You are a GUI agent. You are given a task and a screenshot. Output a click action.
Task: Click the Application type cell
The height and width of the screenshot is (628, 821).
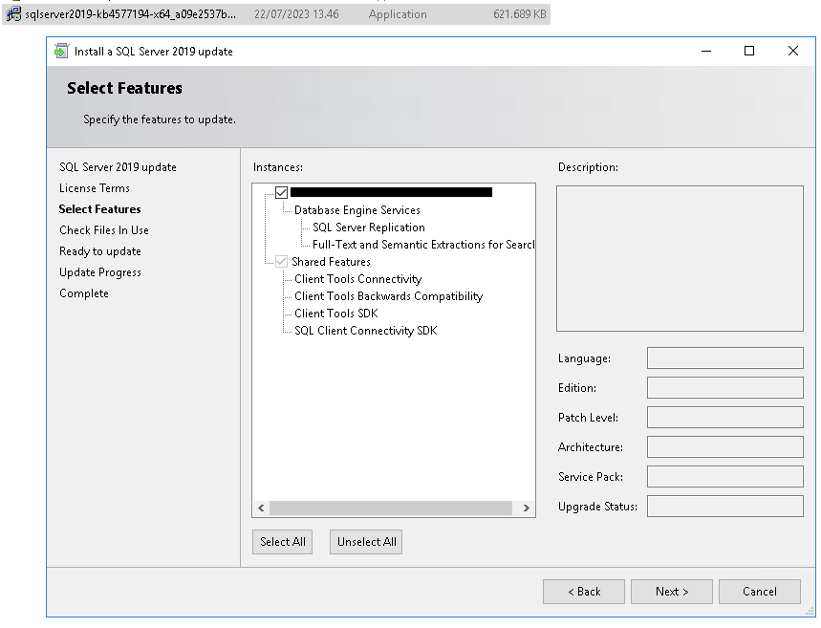point(398,14)
